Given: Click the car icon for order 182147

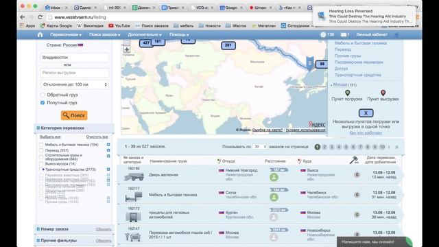Looking at the screenshot, I should (133, 237).
